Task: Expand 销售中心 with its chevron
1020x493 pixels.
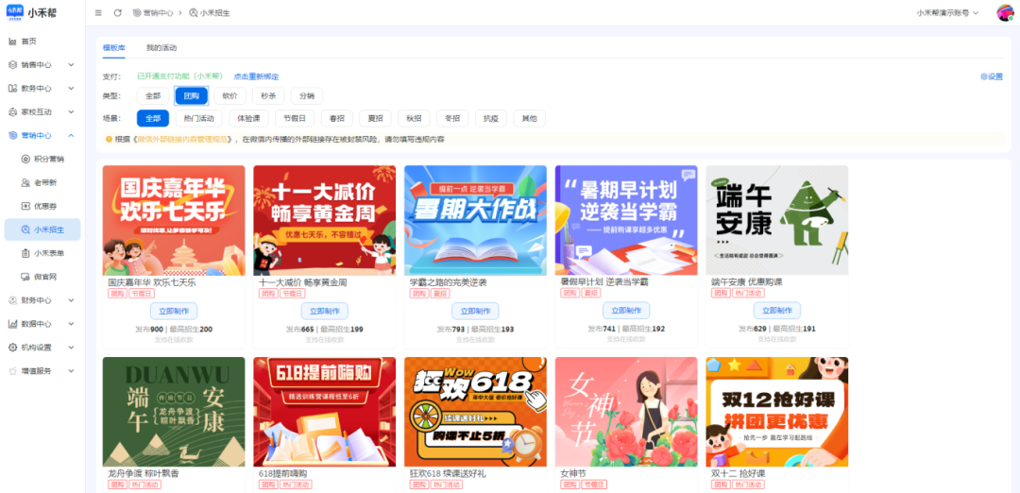Action: (x=71, y=65)
